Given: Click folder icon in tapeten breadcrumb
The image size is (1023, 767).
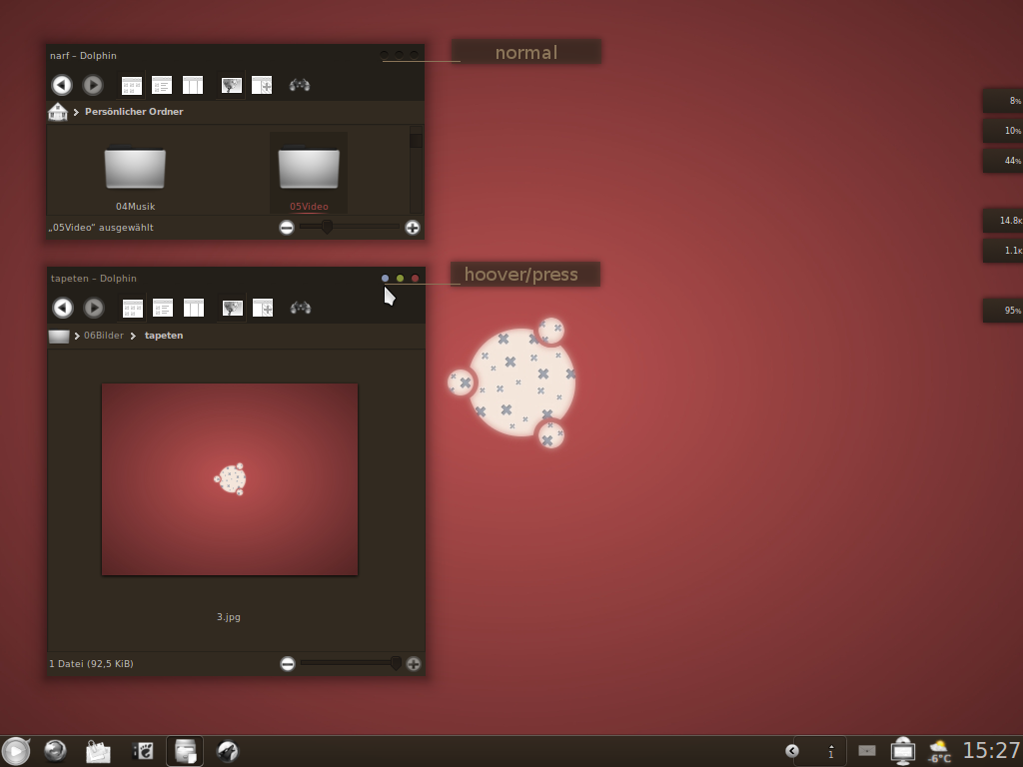Looking at the screenshot, I should 59,336.
